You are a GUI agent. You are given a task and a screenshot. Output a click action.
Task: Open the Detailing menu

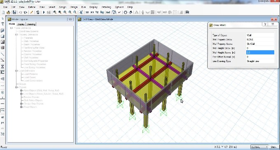click(106, 7)
